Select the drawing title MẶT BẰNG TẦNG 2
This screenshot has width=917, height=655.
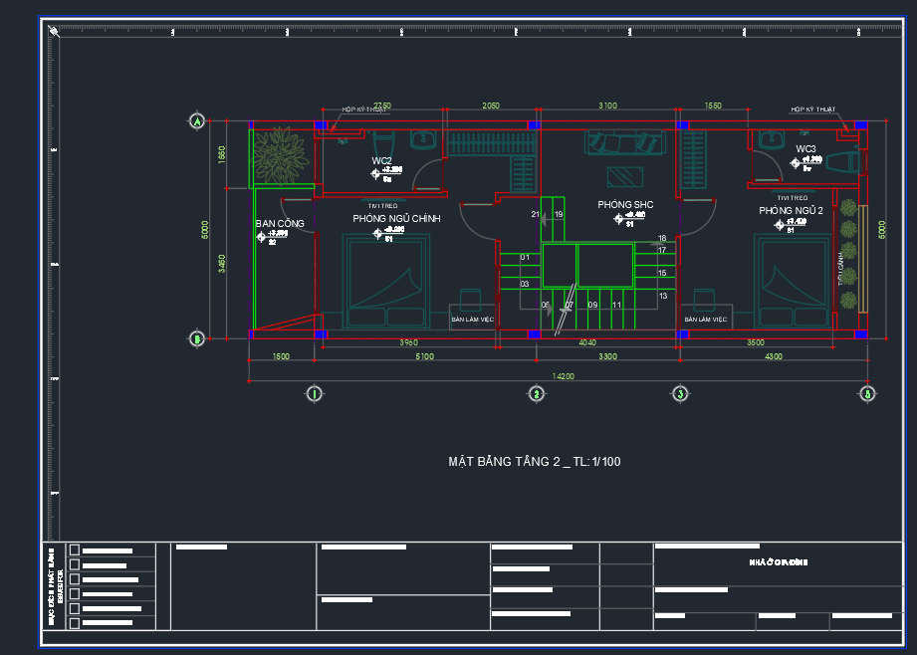(535, 462)
